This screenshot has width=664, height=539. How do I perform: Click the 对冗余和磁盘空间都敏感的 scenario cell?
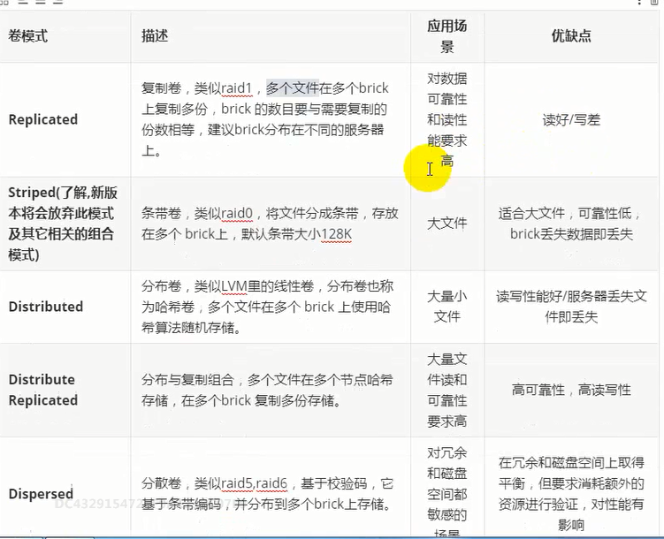(447, 487)
